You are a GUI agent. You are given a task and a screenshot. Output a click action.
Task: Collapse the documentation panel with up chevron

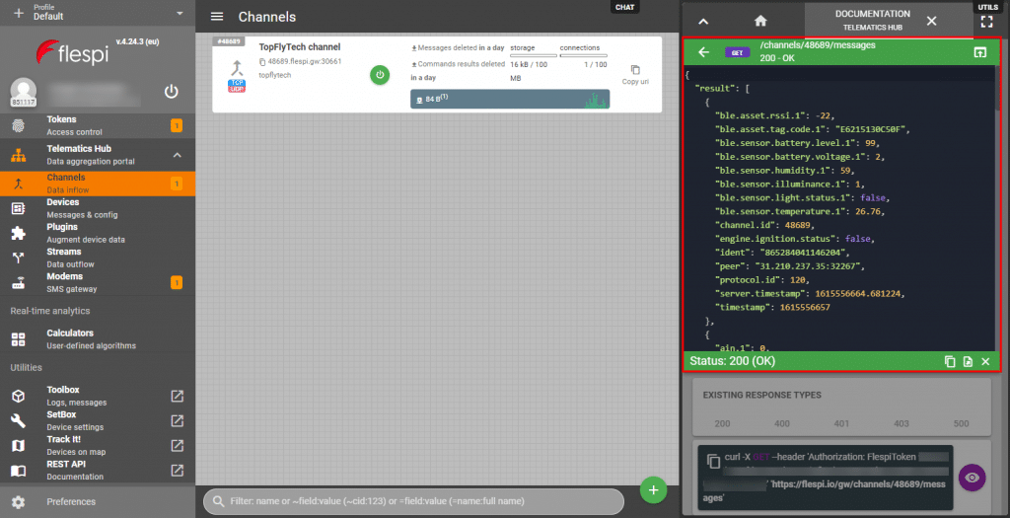point(703,22)
